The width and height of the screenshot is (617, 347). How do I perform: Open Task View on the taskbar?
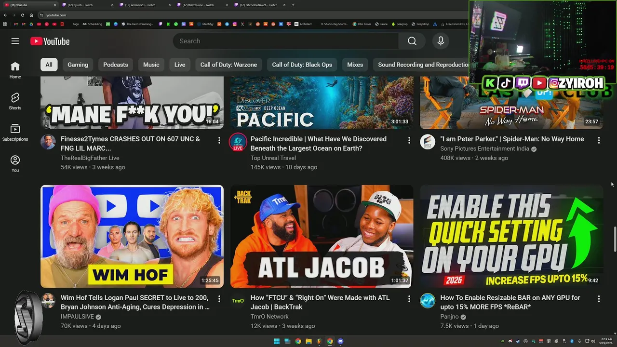(x=287, y=341)
